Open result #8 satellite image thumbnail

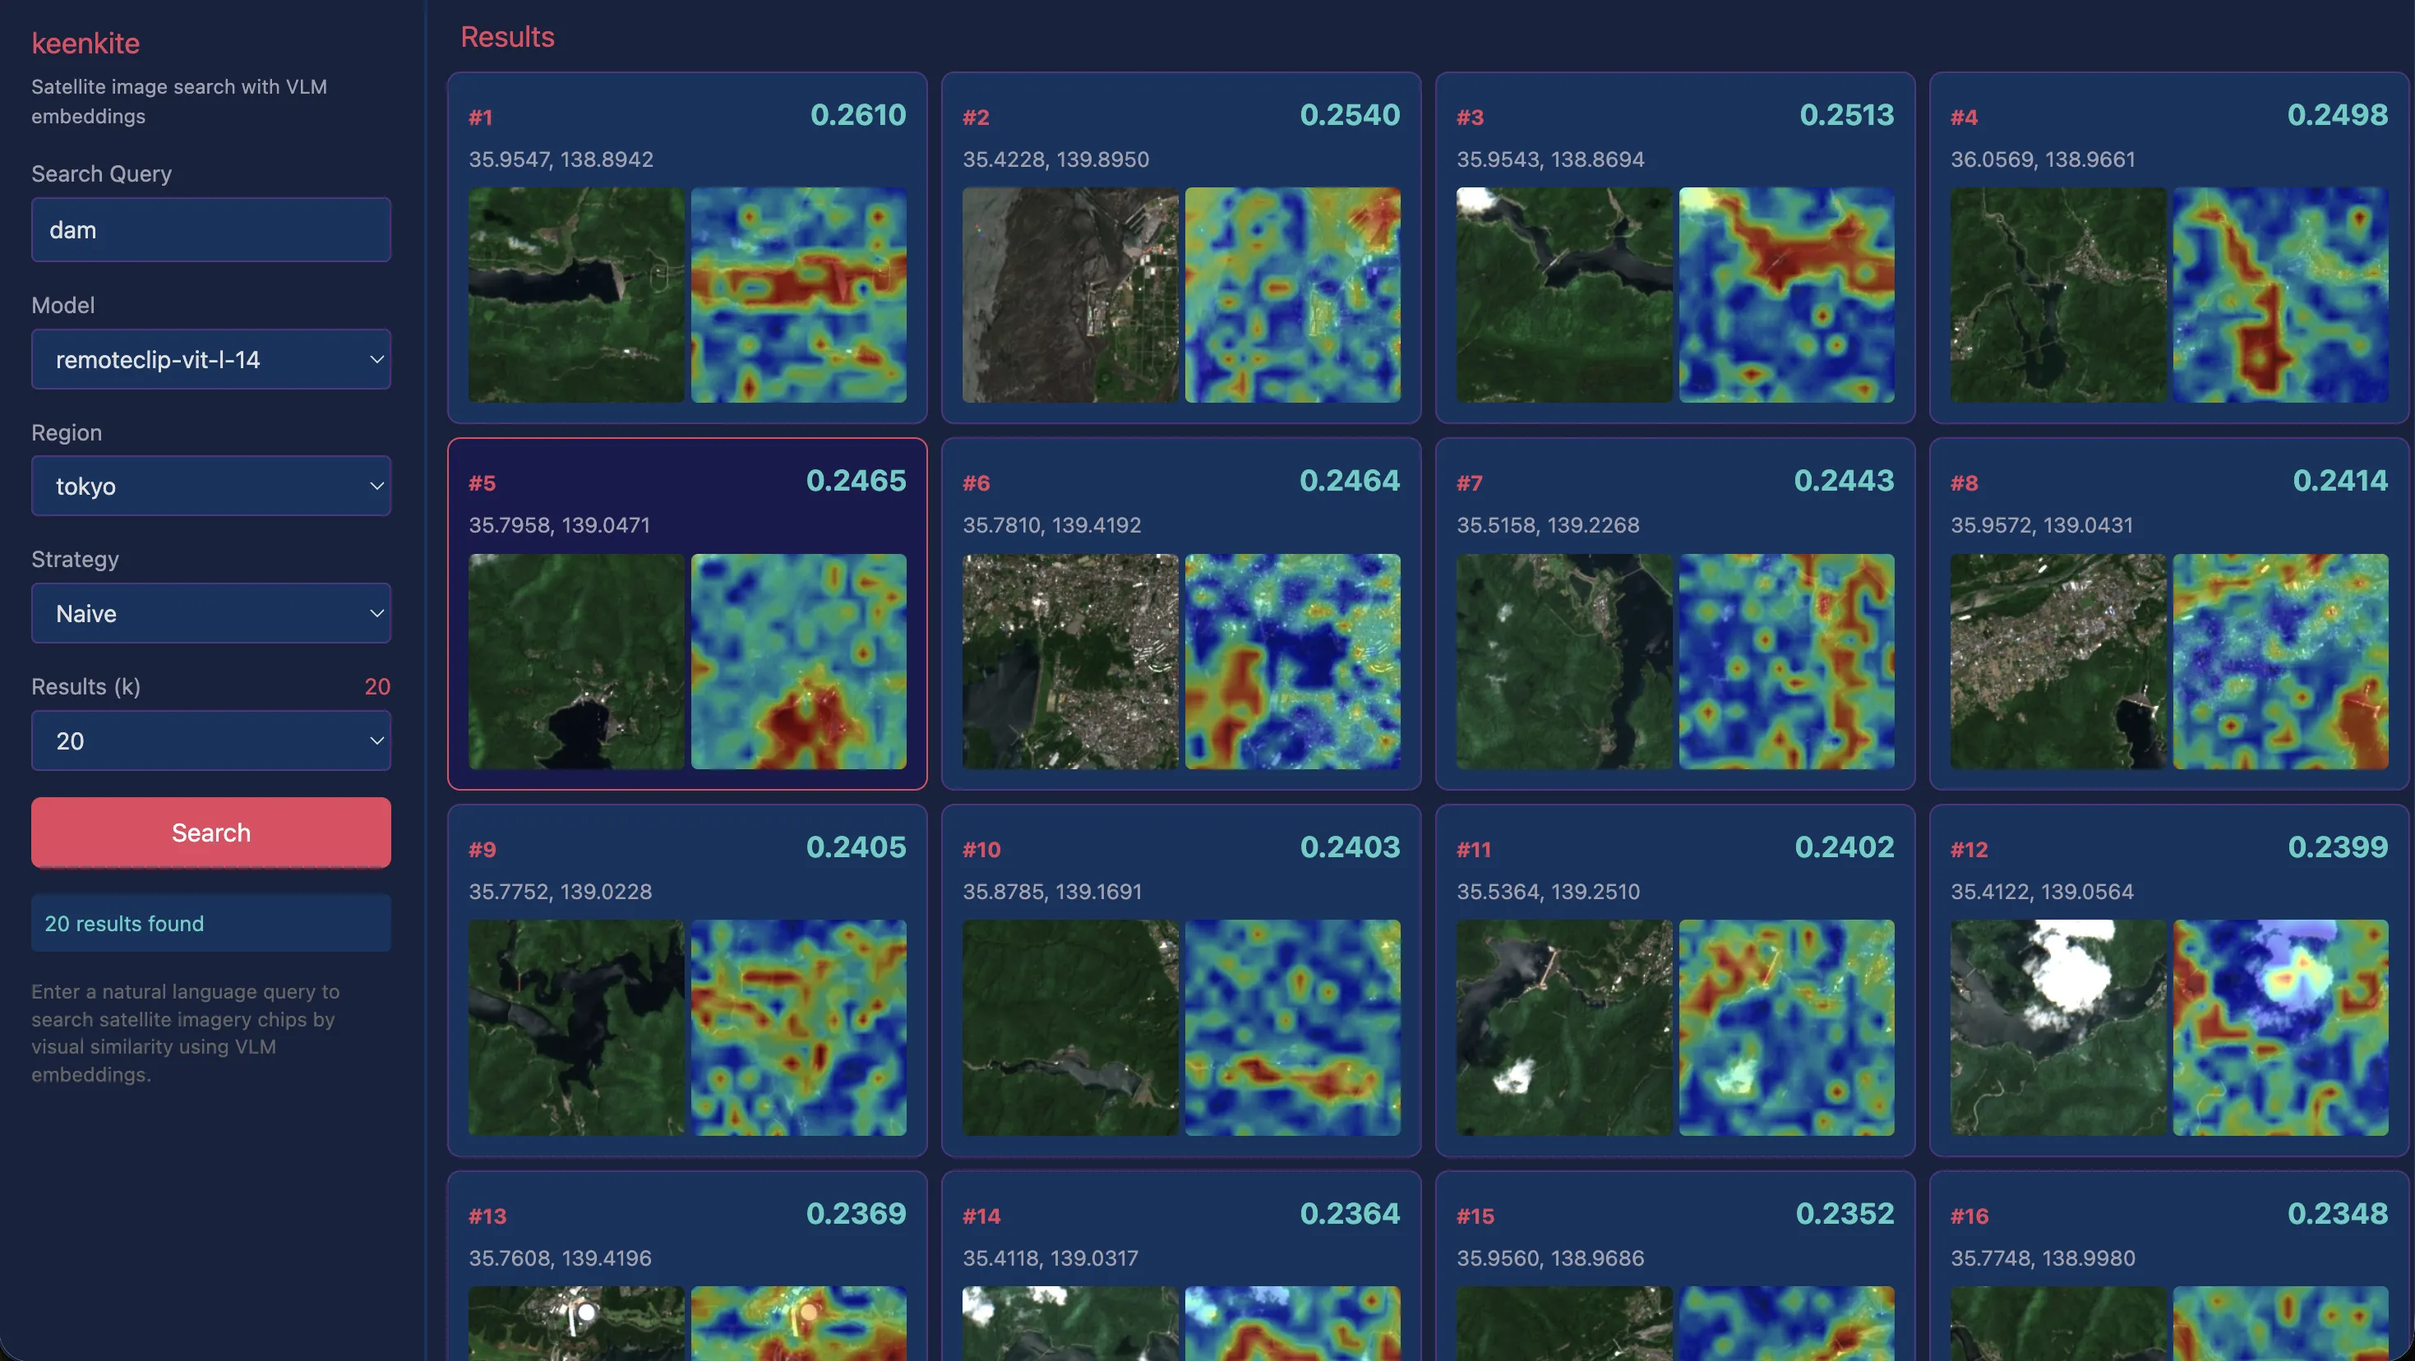click(x=2057, y=662)
